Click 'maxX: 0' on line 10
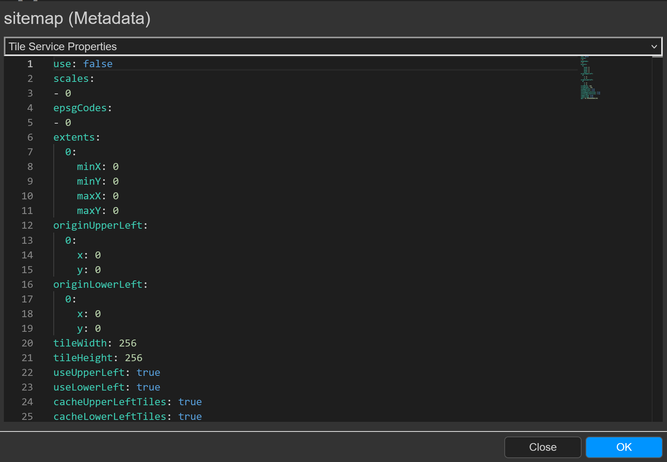This screenshot has height=462, width=667. tap(98, 196)
